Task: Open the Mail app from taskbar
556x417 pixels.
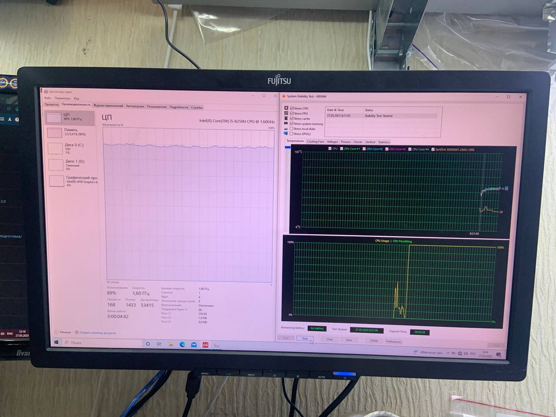Action: point(194,345)
